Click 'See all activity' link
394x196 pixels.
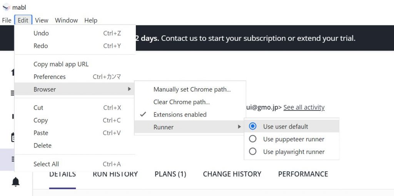click(x=304, y=107)
